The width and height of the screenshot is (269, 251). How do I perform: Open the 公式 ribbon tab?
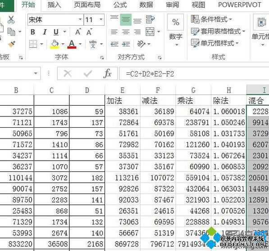120,4
